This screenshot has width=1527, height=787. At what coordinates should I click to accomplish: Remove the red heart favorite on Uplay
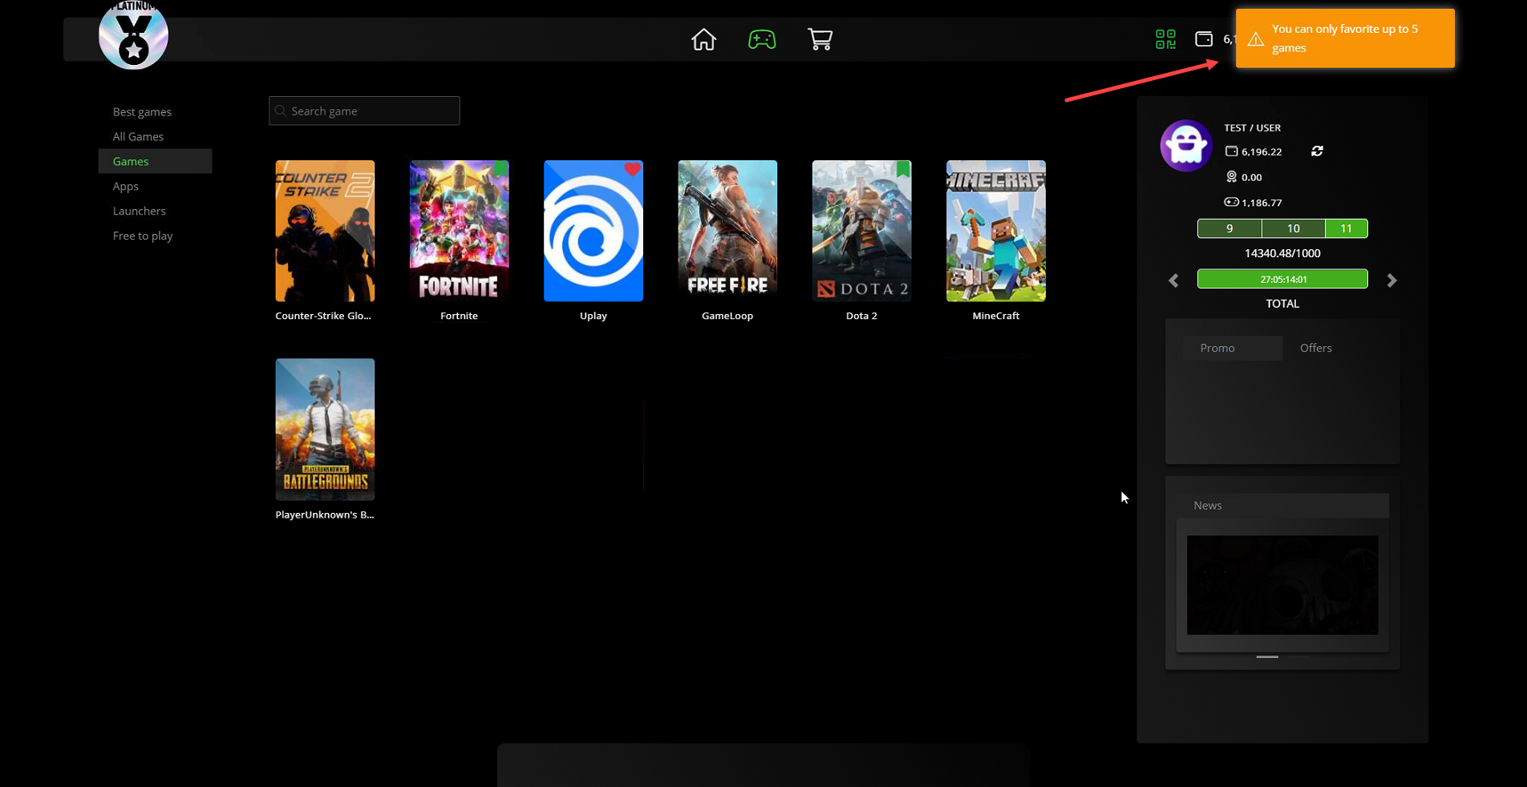[x=633, y=168]
